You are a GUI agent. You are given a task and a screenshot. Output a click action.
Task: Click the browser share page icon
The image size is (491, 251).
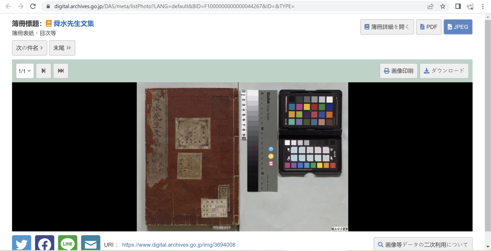click(430, 6)
